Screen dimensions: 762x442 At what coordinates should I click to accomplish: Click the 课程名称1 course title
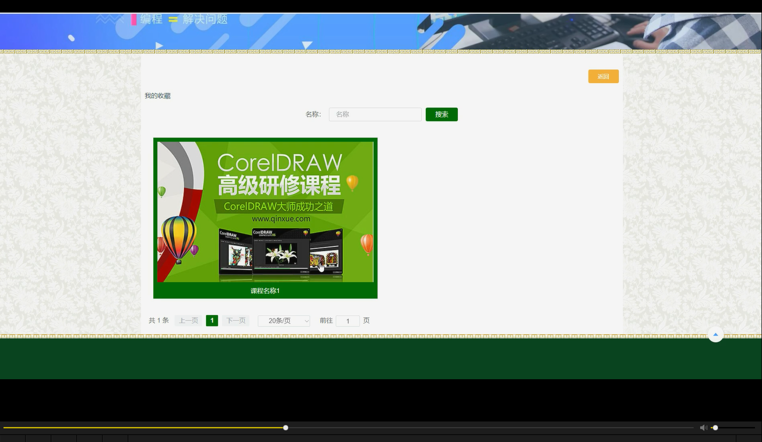265,291
